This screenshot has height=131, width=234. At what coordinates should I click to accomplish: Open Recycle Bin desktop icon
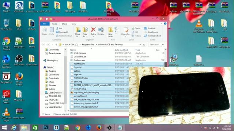[x=7, y=25]
